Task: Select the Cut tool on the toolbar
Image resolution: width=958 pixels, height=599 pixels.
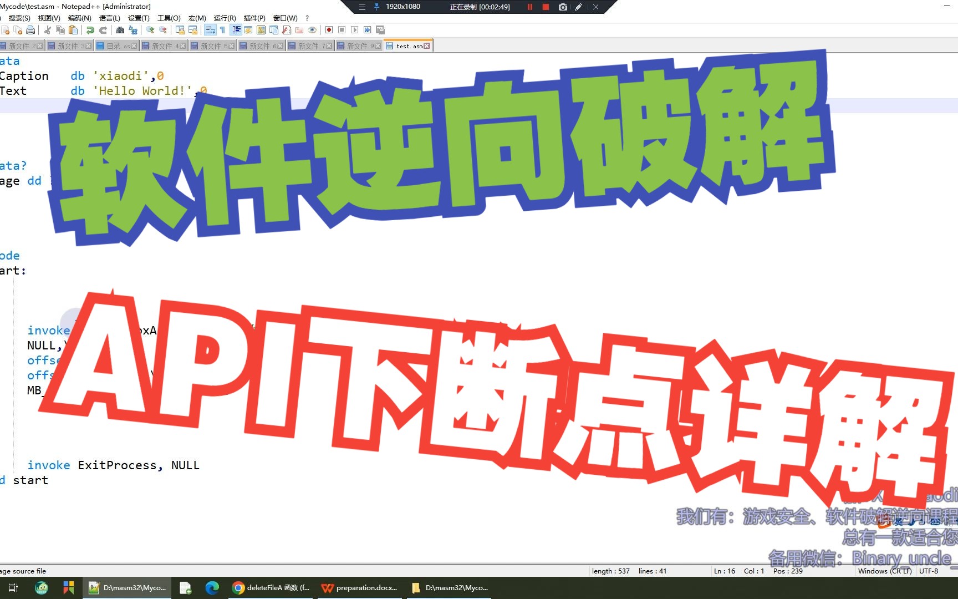Action: click(48, 30)
